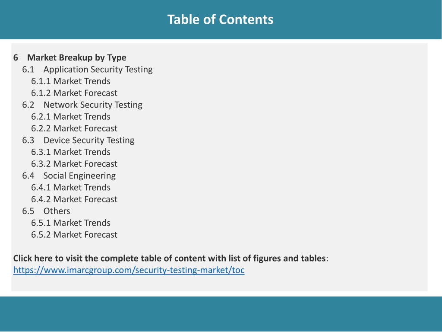Click the Table of Contents heading
Screen dimensions: 442x332
click(x=221, y=19)
